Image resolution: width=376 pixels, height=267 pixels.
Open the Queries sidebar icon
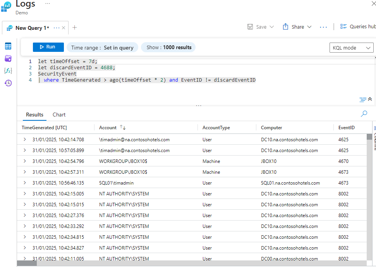coord(8,58)
